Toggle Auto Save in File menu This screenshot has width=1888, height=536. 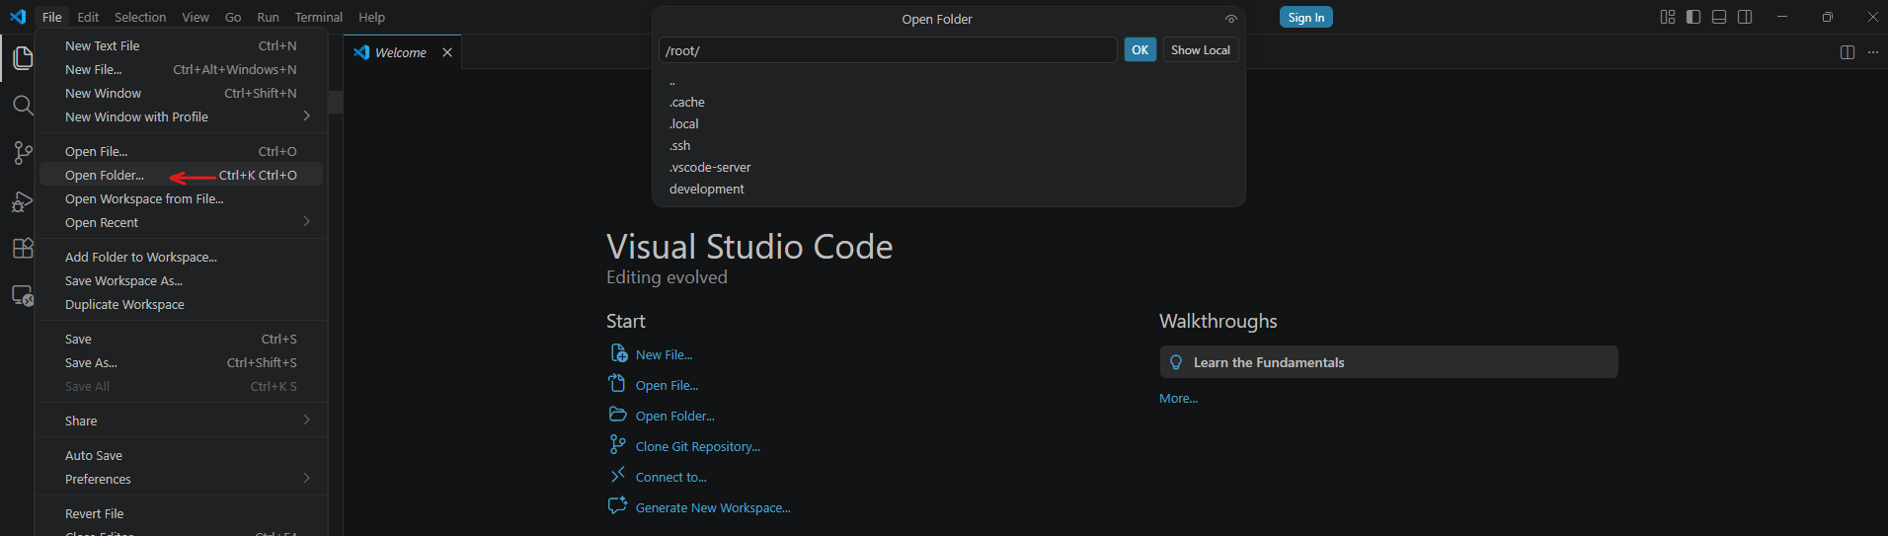click(x=181, y=455)
